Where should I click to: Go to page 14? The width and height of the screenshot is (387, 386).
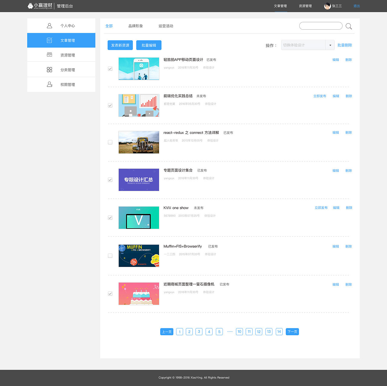279,332
